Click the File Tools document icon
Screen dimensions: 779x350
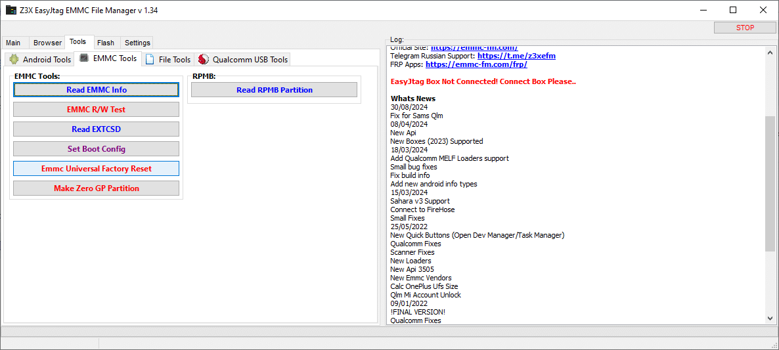click(150, 60)
